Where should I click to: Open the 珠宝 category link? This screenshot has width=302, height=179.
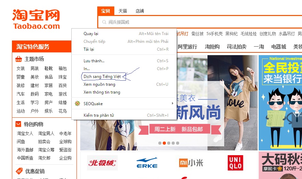coord(62,77)
